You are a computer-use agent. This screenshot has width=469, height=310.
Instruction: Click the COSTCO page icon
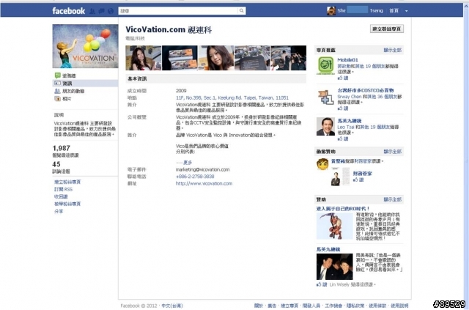[x=325, y=97]
